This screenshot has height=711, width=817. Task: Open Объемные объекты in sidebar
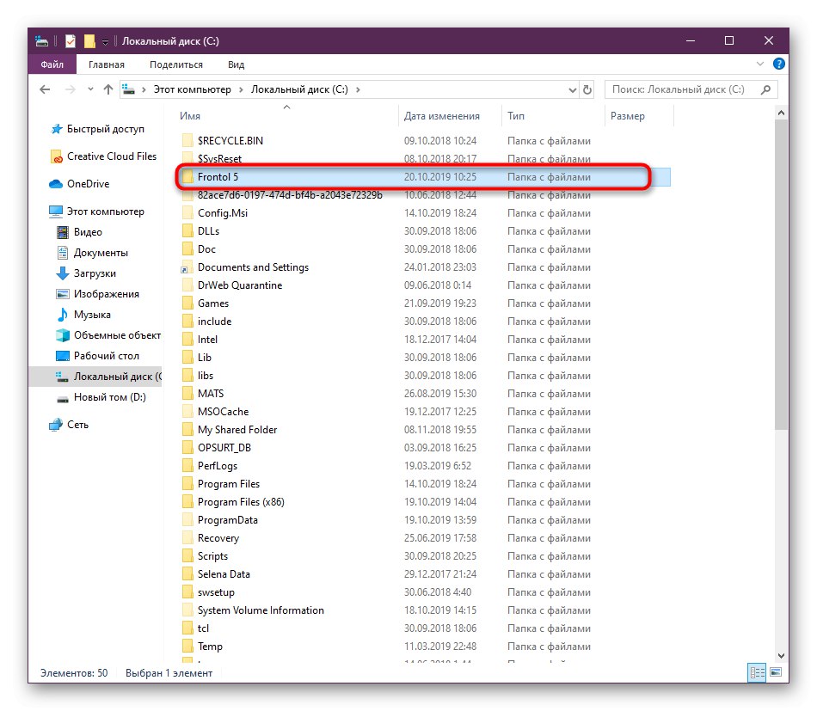[108, 335]
